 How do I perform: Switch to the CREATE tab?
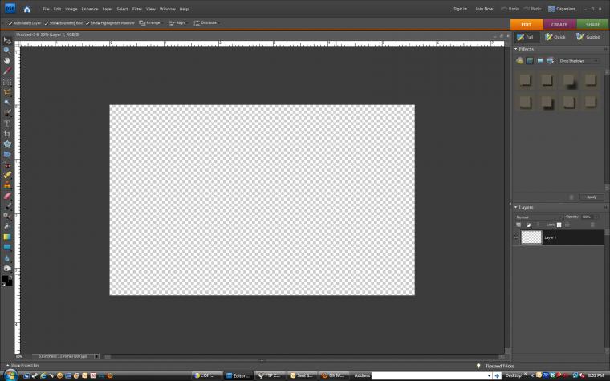[x=559, y=25]
